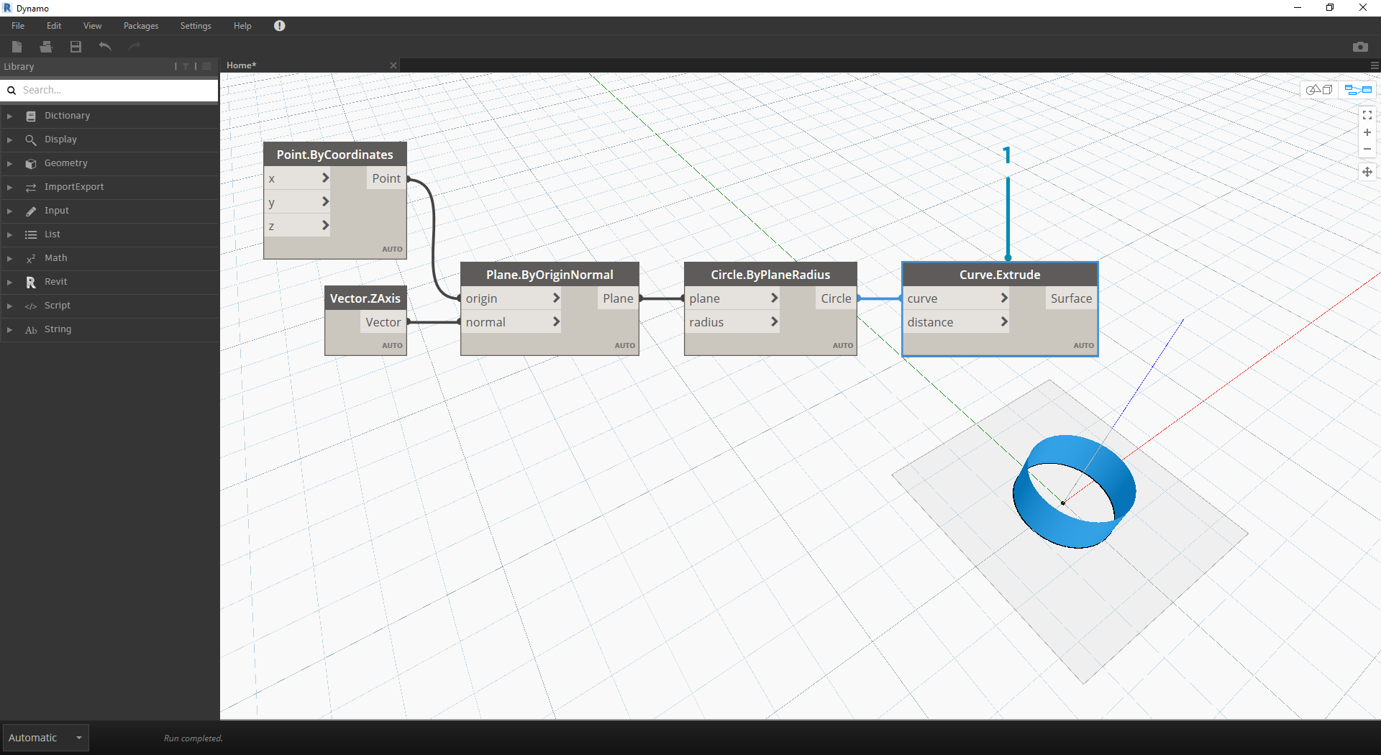Image resolution: width=1381 pixels, height=755 pixels.
Task: Click the camera export image icon
Action: click(x=1359, y=47)
